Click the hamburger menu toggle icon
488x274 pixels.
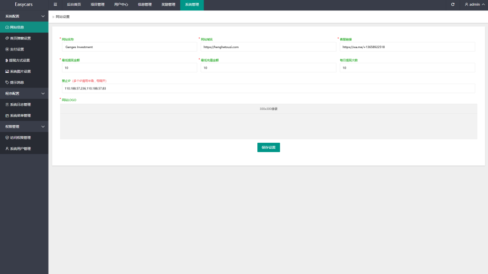click(55, 4)
